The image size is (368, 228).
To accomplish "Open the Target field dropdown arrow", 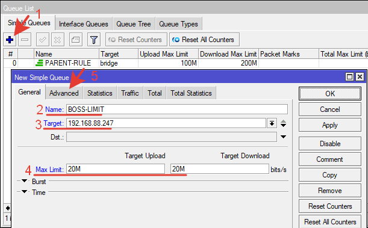I will coord(272,123).
